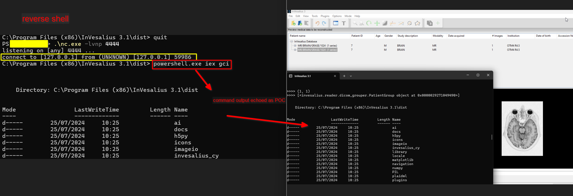Open the Plugins menu
The width and height of the screenshot is (573, 196).
(325, 16)
